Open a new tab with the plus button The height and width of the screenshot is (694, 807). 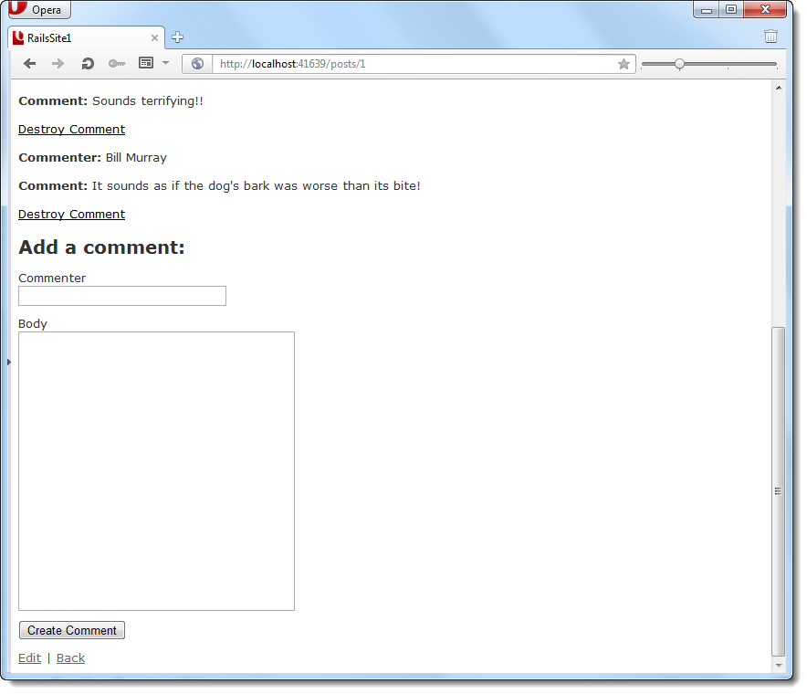(177, 37)
